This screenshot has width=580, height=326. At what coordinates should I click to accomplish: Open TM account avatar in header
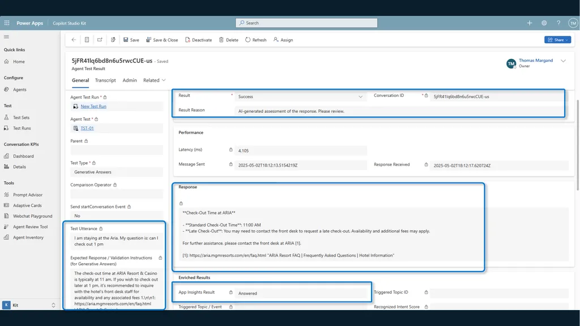pyautogui.click(x=573, y=23)
